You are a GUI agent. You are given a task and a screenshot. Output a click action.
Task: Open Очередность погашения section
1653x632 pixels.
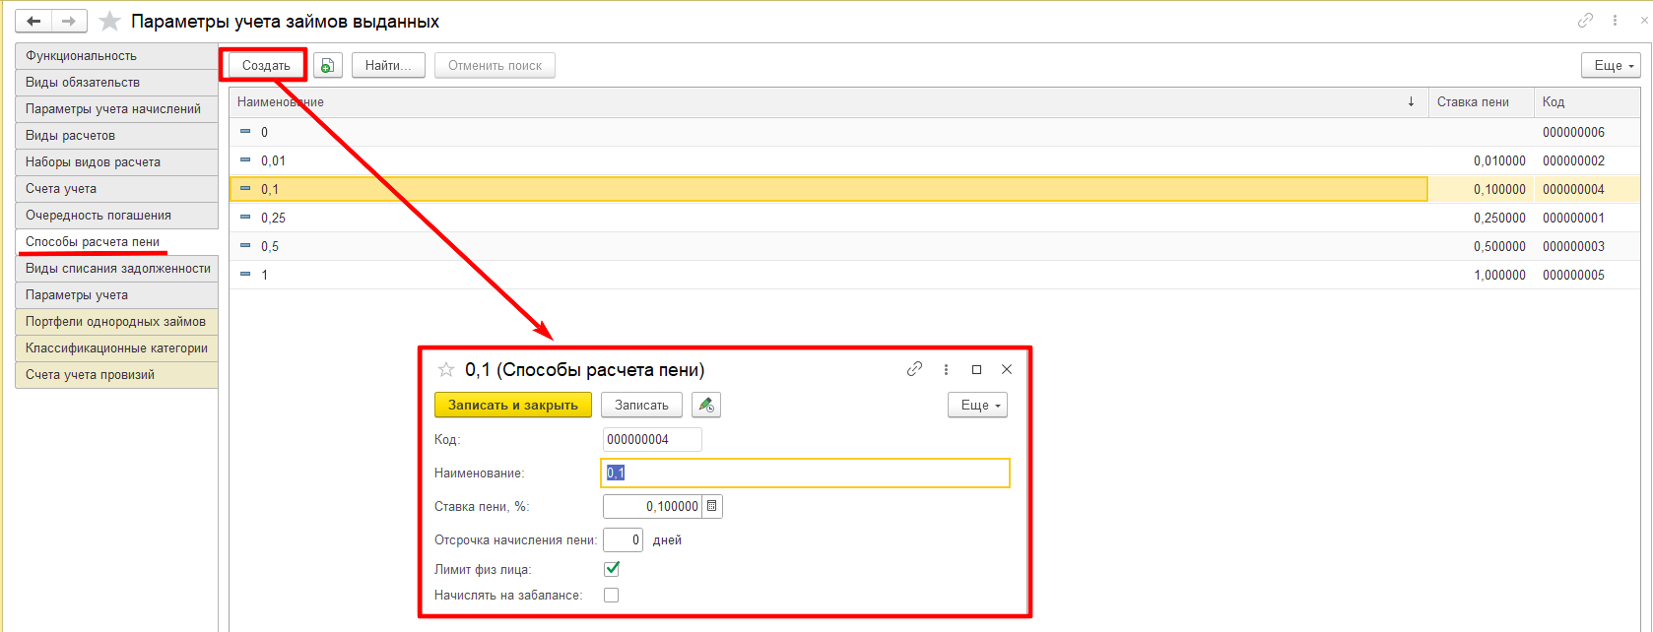pos(116,216)
